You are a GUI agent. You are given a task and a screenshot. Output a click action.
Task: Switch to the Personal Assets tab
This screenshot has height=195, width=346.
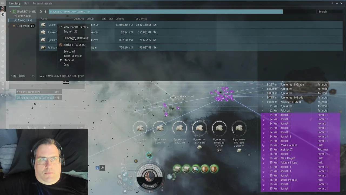[42, 4]
